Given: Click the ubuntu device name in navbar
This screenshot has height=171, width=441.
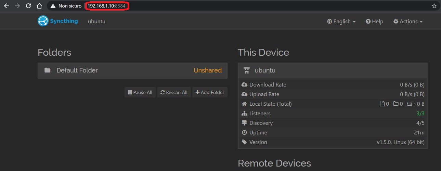Looking at the screenshot, I should [x=96, y=21].
